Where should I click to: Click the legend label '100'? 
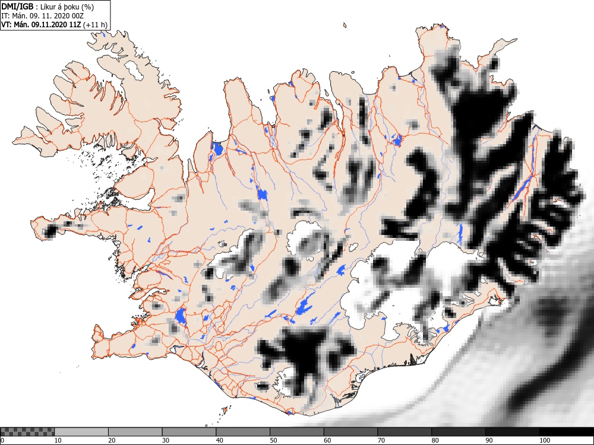click(x=544, y=440)
